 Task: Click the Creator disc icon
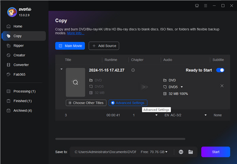(x=9, y=55)
